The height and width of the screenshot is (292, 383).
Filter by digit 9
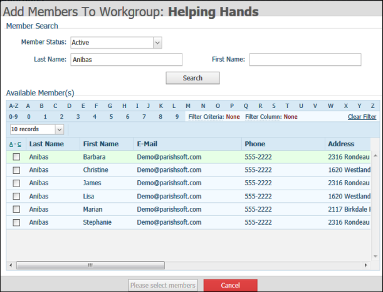coord(177,117)
